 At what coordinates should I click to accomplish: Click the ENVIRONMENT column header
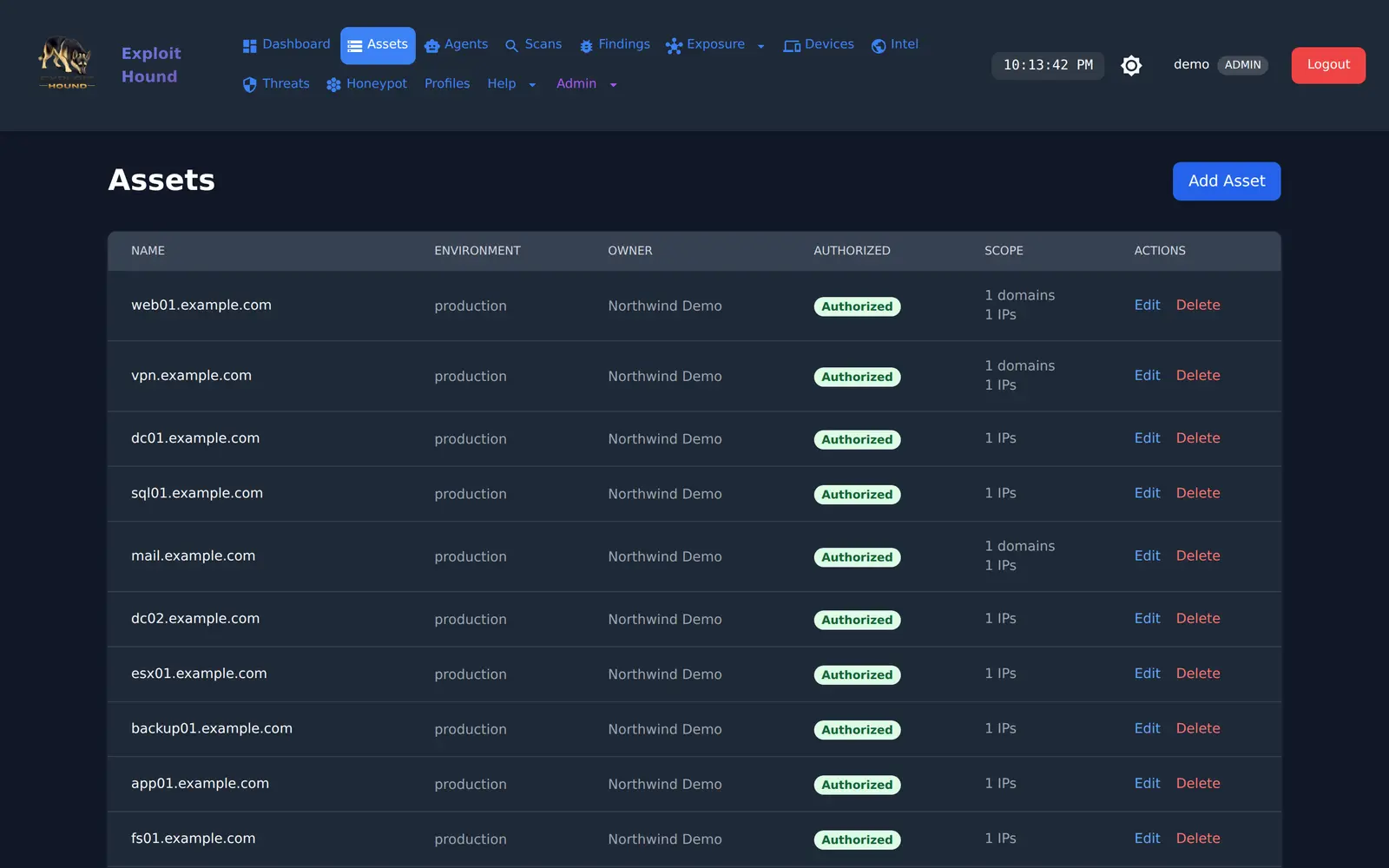pos(477,251)
